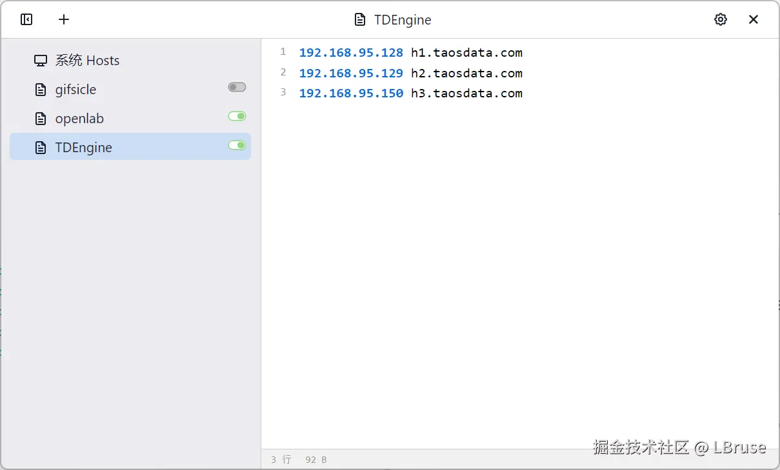Click the file icon beside openlab
Image resolution: width=780 pixels, height=470 pixels.
[41, 119]
